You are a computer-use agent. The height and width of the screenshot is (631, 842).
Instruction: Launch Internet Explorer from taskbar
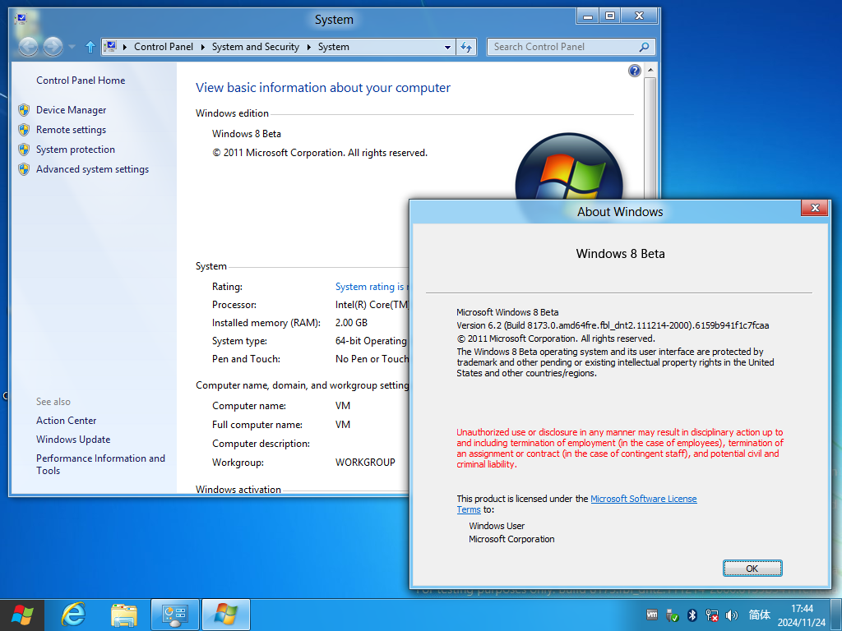pos(73,615)
